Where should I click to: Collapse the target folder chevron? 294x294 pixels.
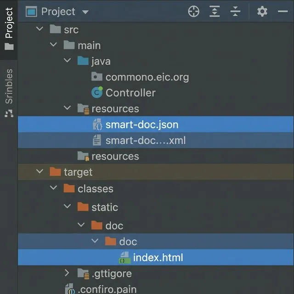pos(40,172)
